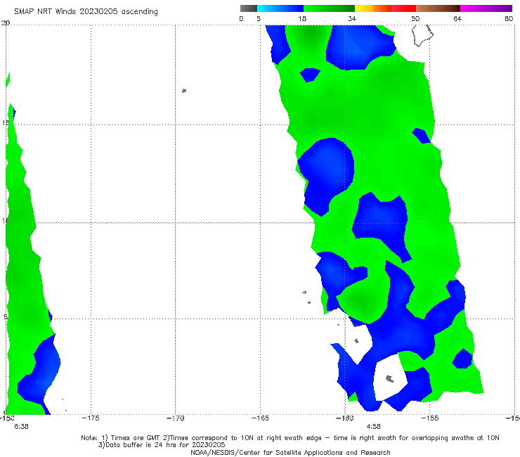Screen dimensions: 520x457
Task: Click the "6:38" swath time label
Action: (x=21, y=427)
